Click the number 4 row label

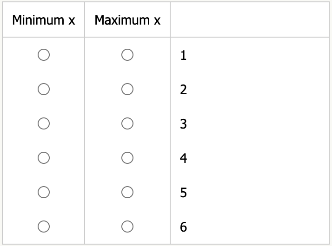pos(183,158)
